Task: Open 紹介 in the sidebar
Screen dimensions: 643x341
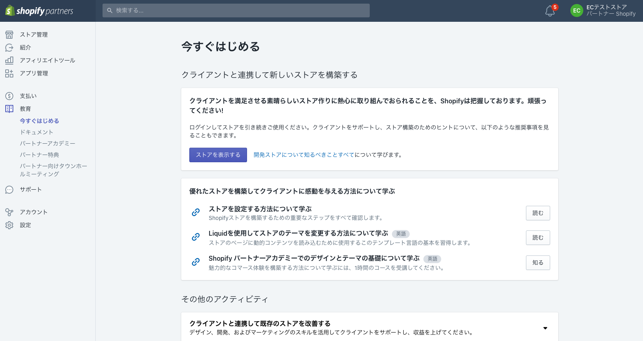Action: pos(25,48)
